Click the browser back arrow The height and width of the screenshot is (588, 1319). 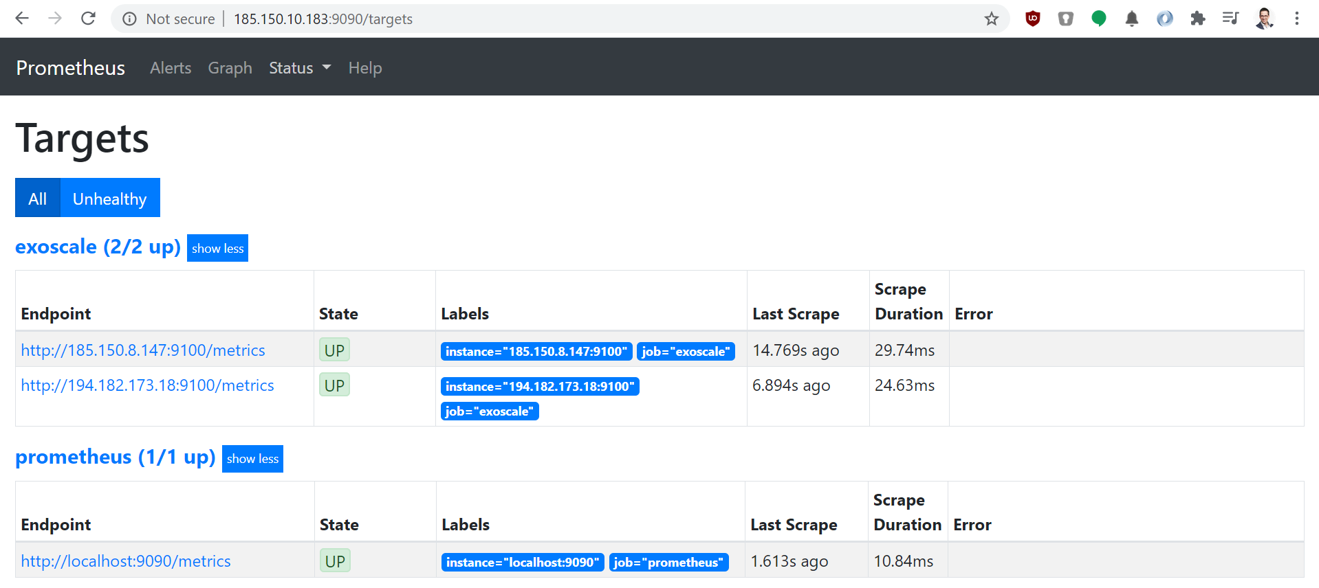coord(22,19)
